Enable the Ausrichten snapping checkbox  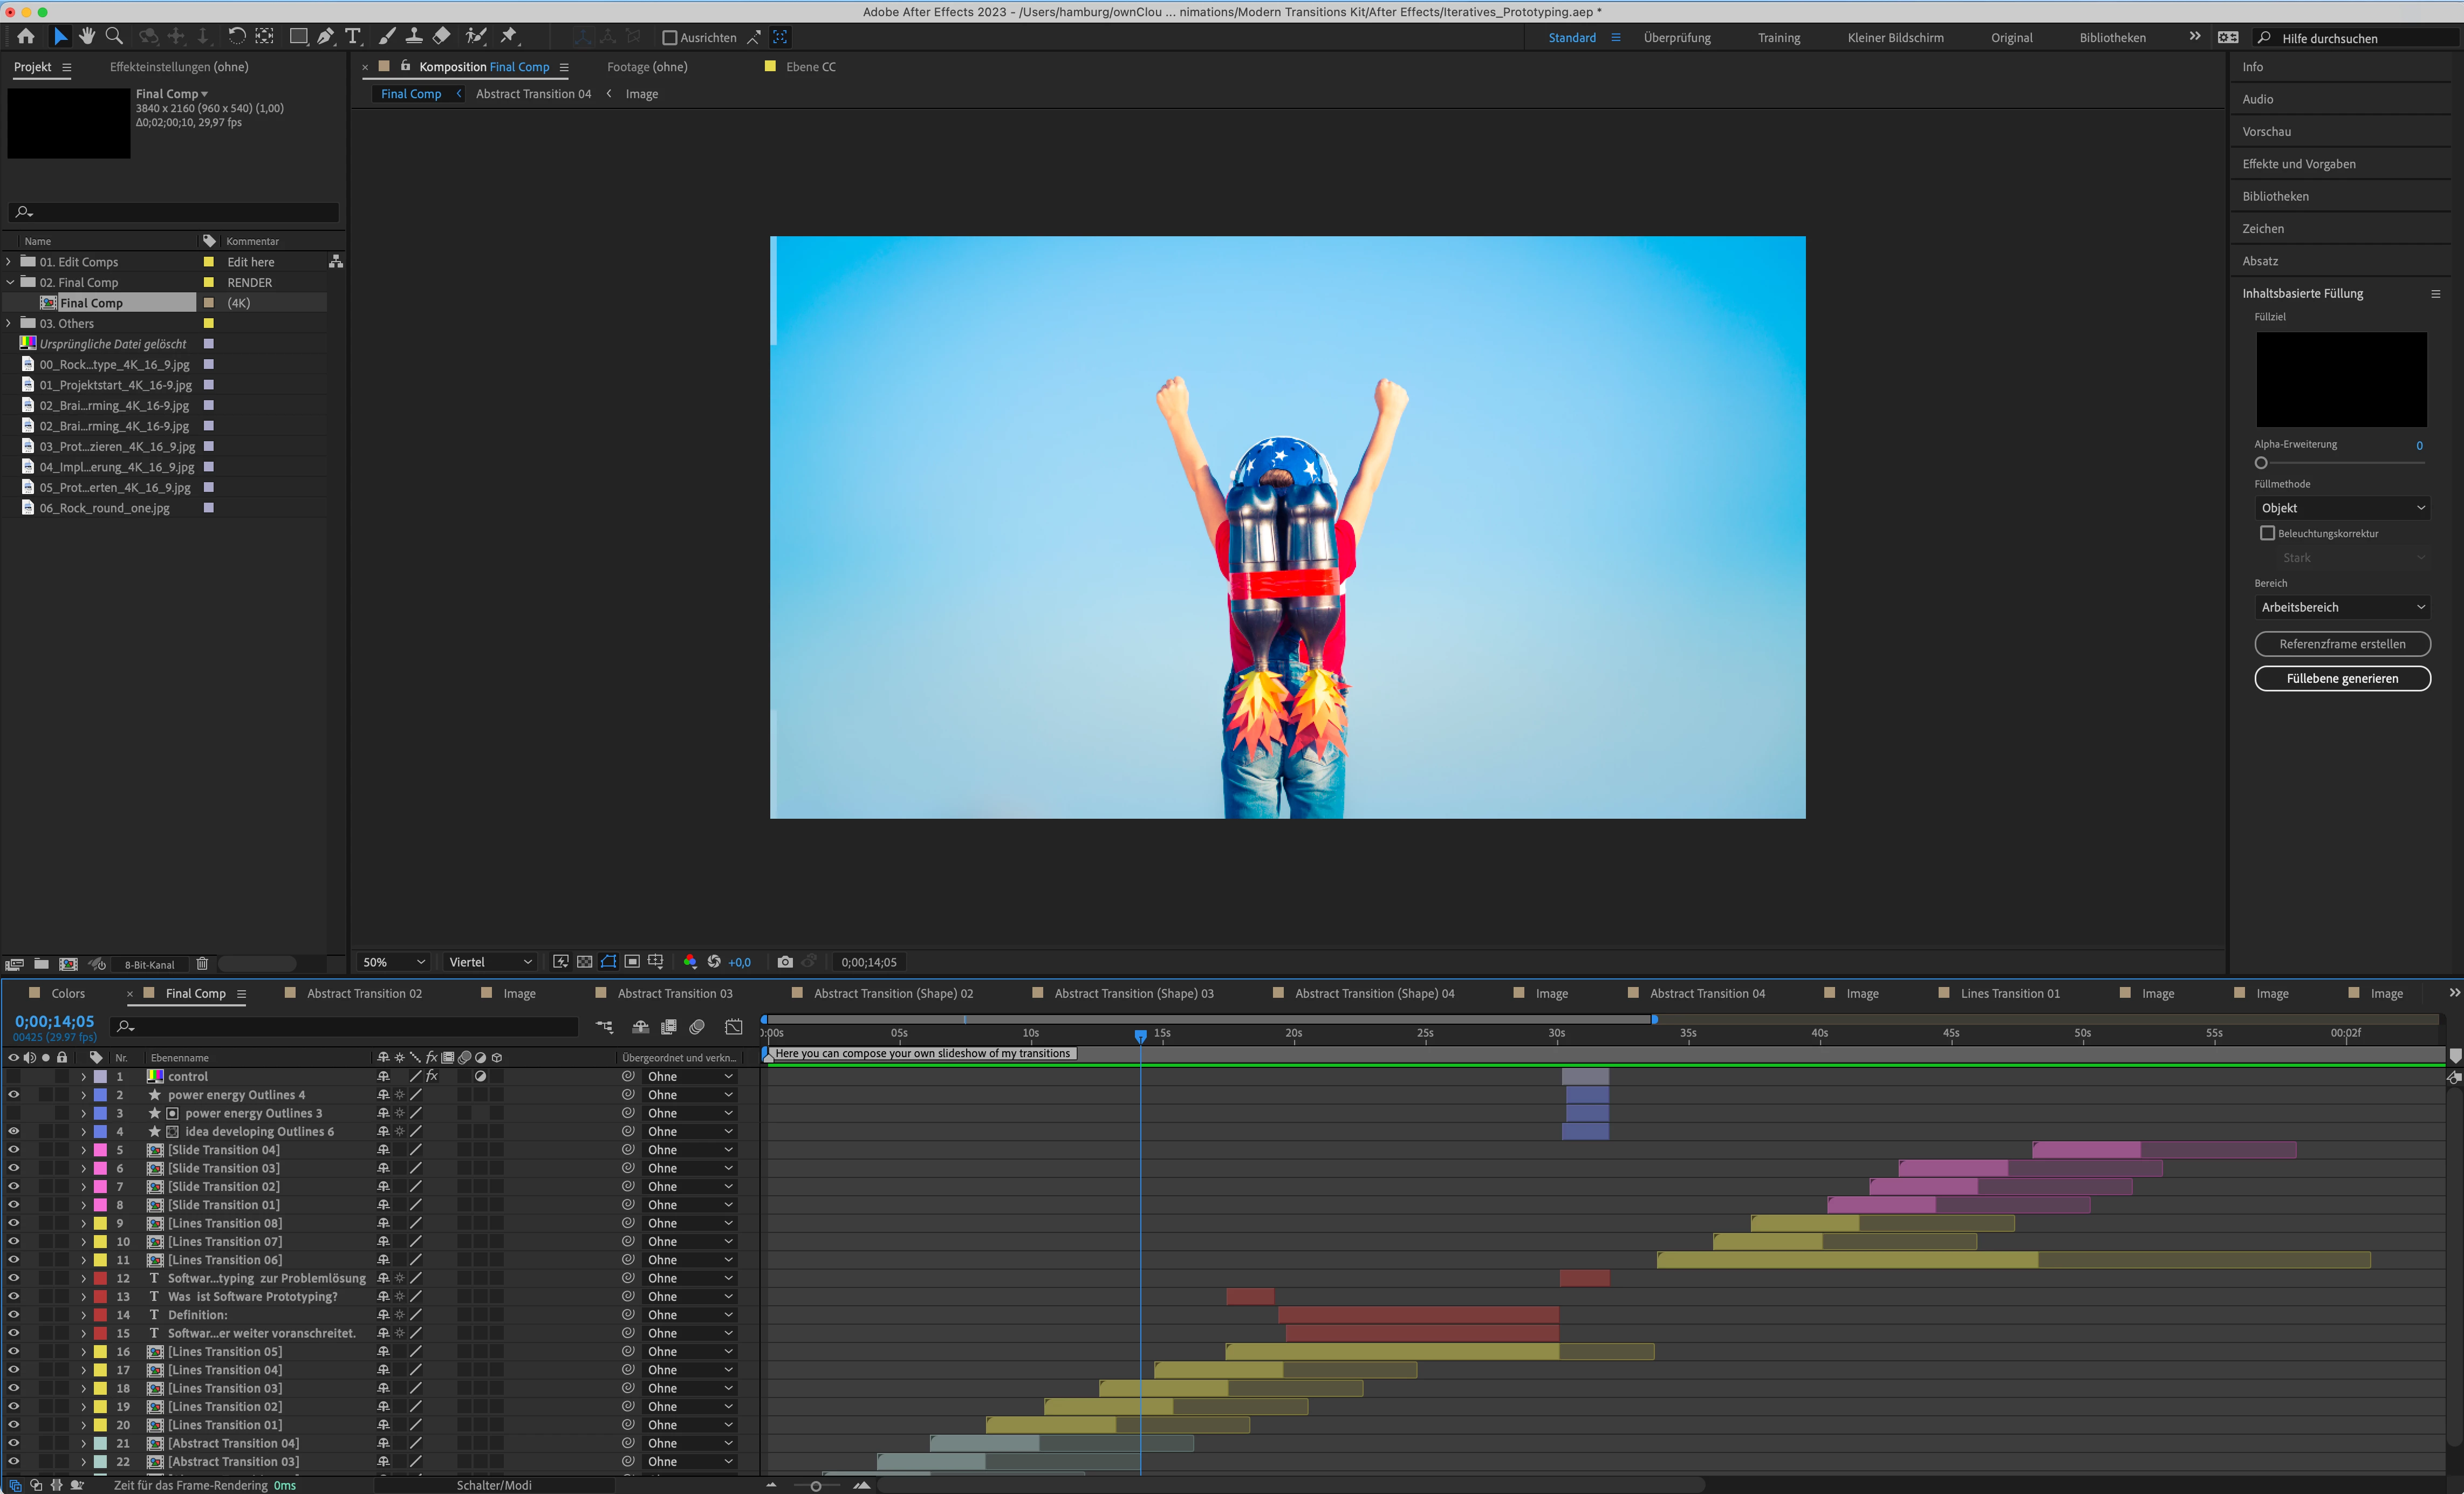point(670,38)
